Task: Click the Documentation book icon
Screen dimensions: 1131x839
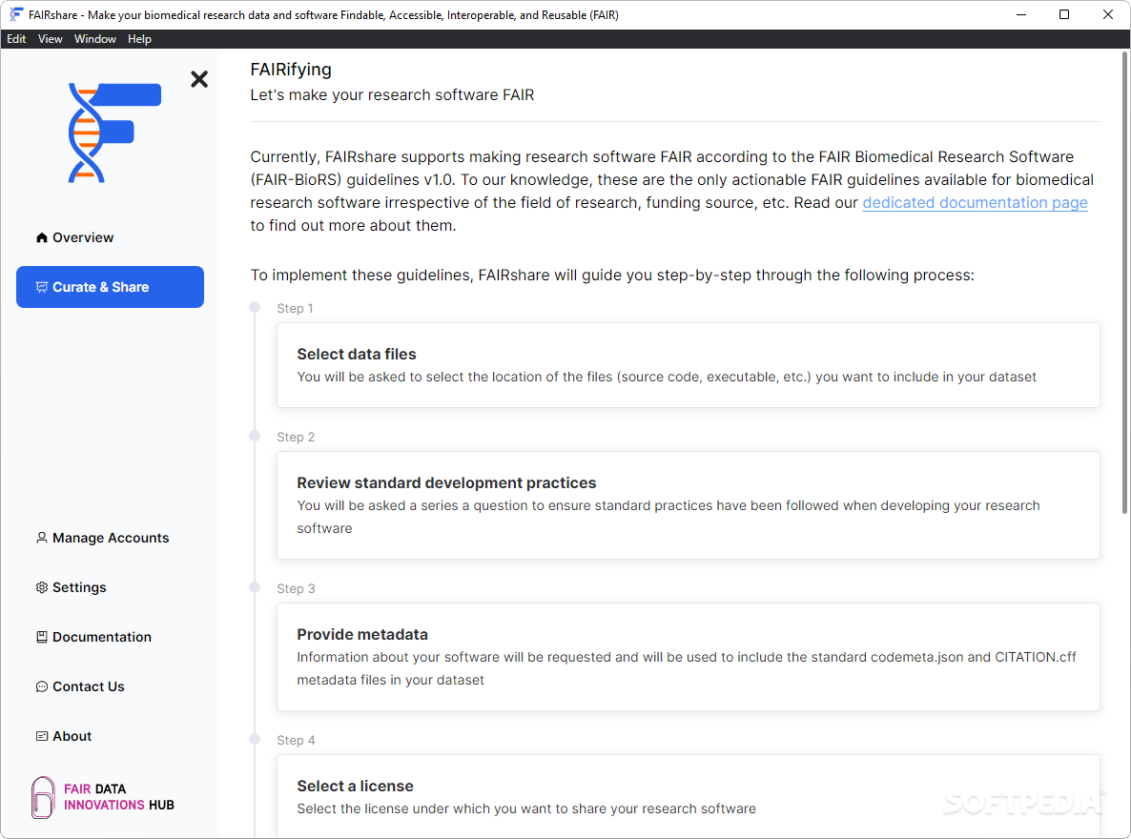Action: [42, 637]
